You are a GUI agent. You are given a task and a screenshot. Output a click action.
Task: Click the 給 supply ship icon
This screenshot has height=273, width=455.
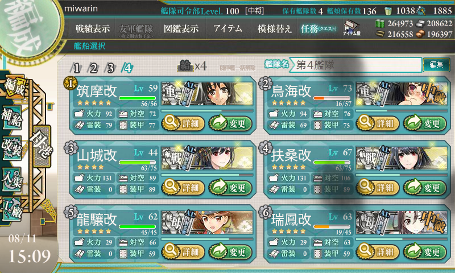[185, 66]
